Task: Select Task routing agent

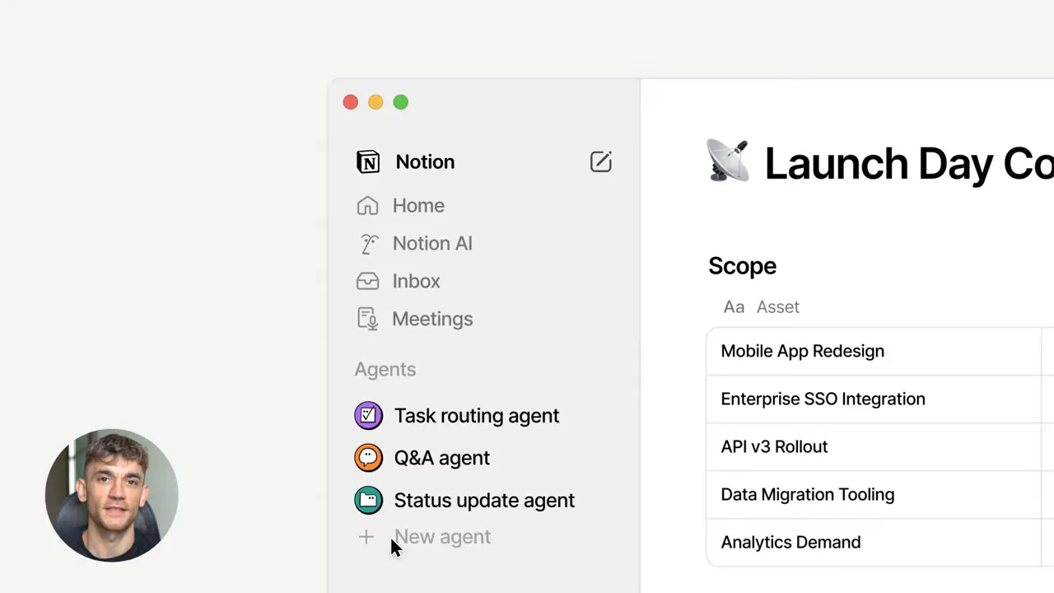Action: click(x=477, y=416)
